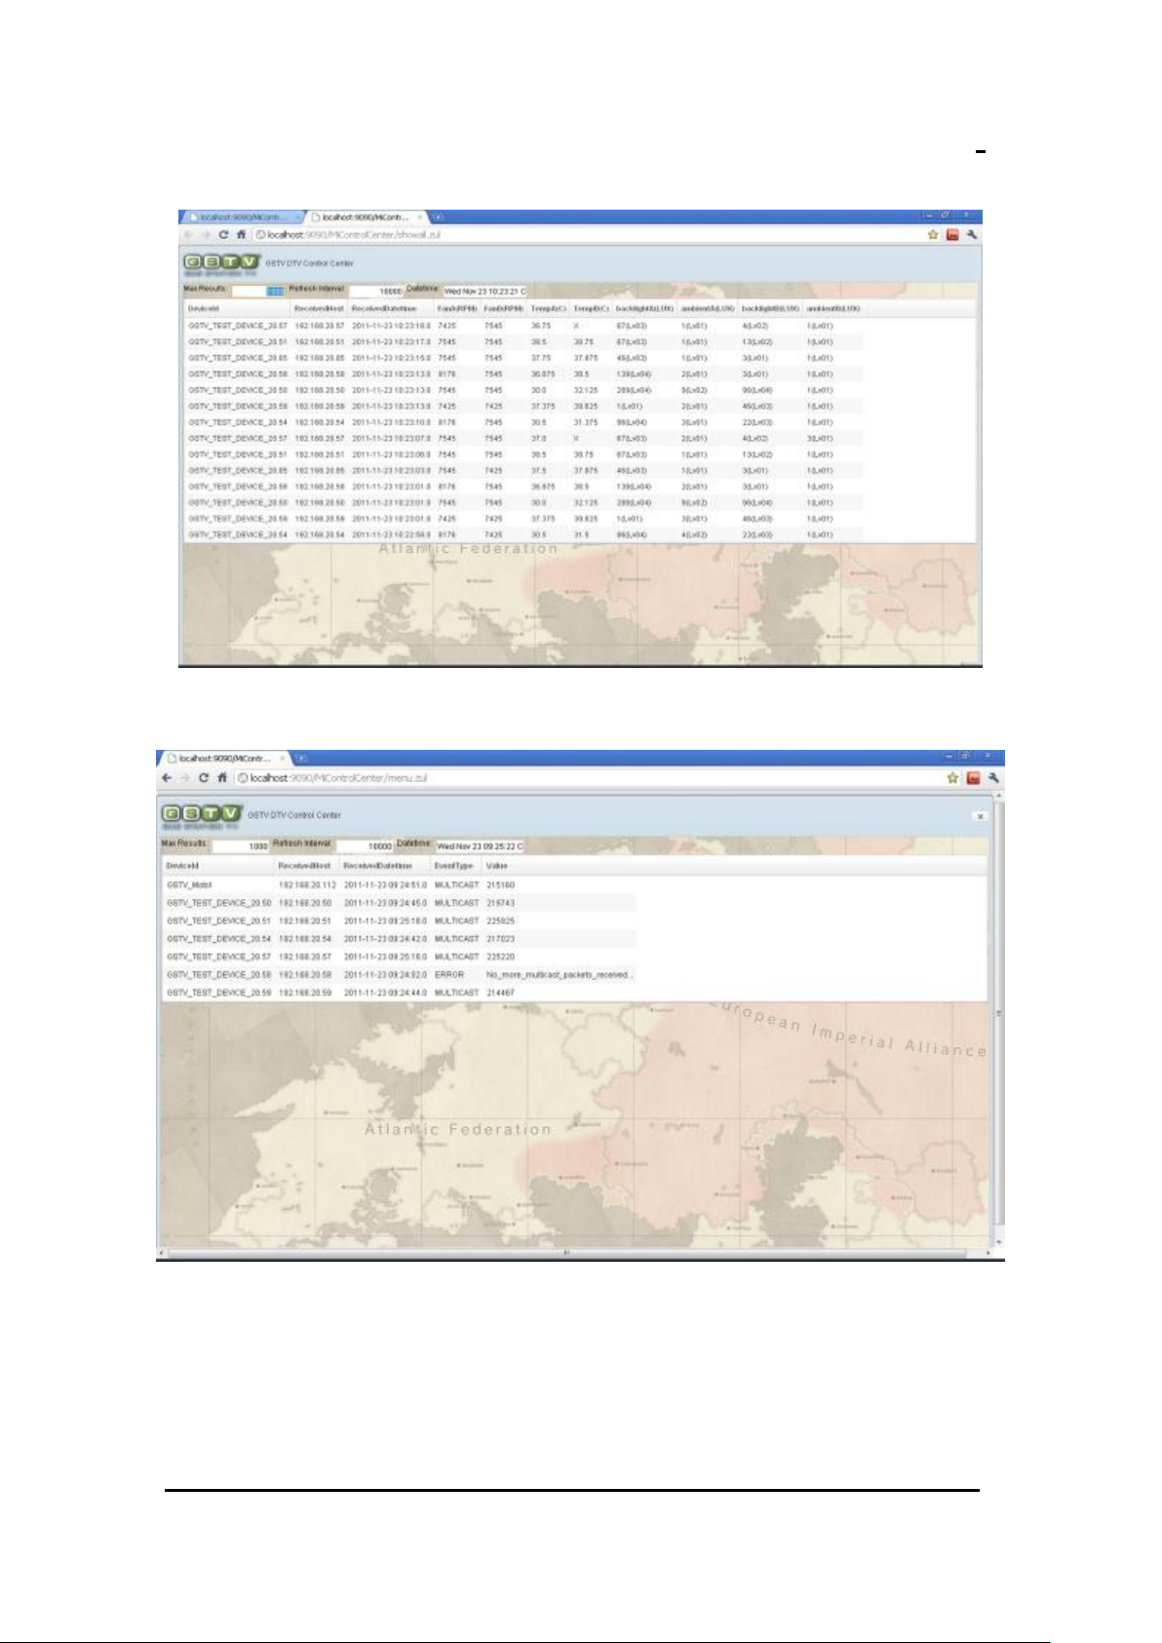Open the home page in the upper showall.zul window
Image resolution: width=1162 pixels, height=1643 pixels.
[x=241, y=235]
